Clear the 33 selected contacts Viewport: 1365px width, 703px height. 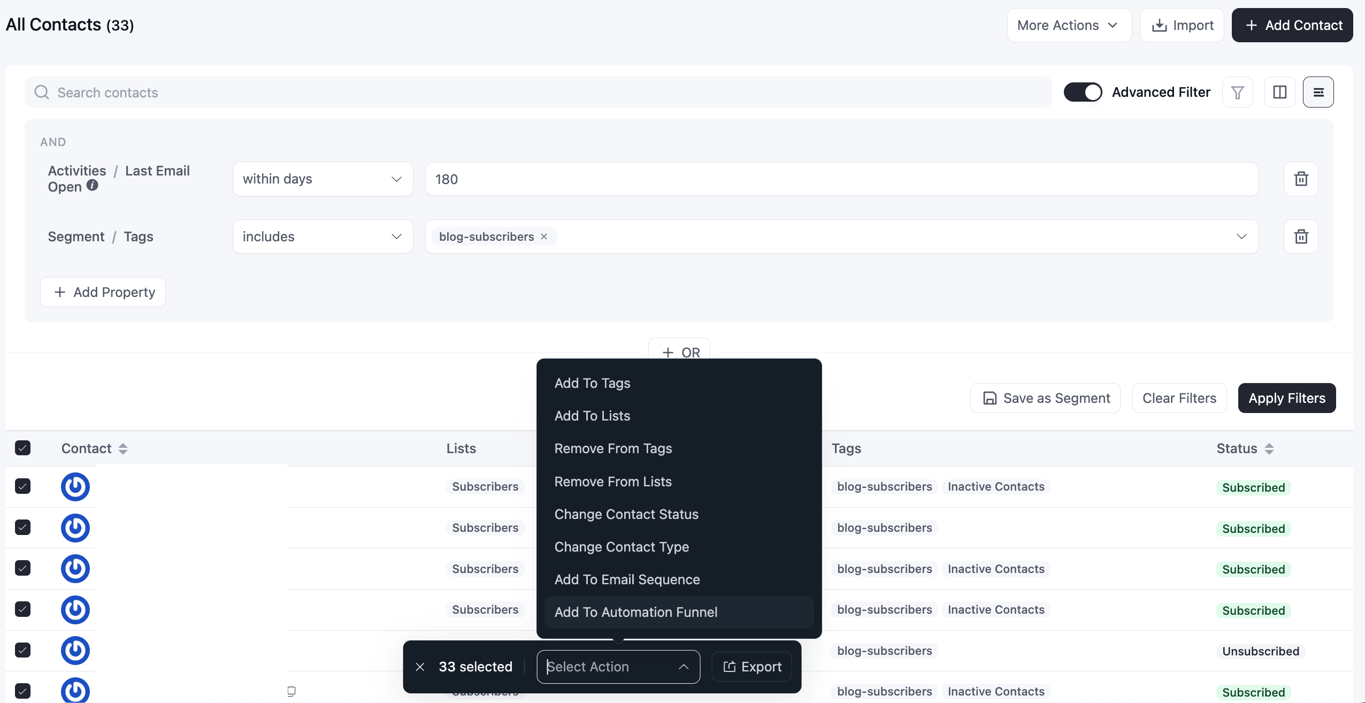[420, 667]
